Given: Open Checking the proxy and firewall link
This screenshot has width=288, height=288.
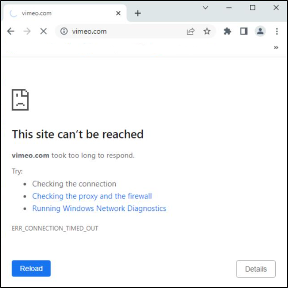Looking at the screenshot, I should coord(92,196).
